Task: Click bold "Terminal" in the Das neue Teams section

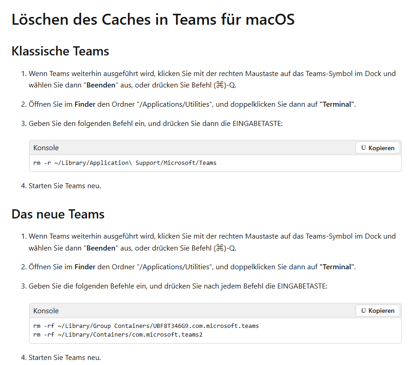Action: click(x=337, y=267)
